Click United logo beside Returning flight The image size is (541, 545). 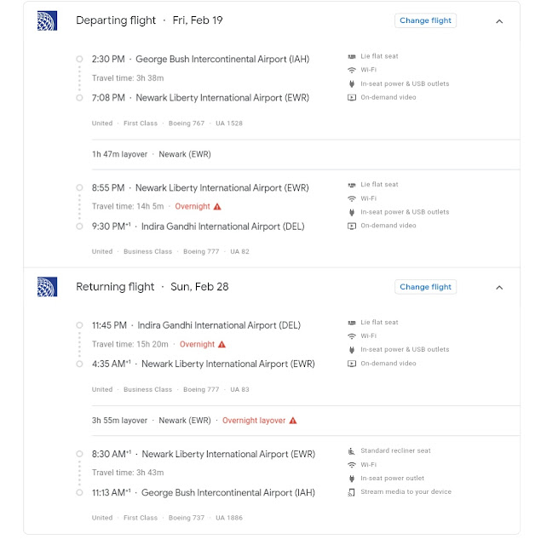pos(47,287)
